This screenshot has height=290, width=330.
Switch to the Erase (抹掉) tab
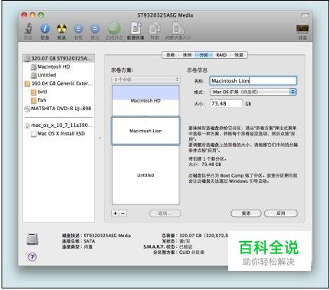[x=187, y=55]
